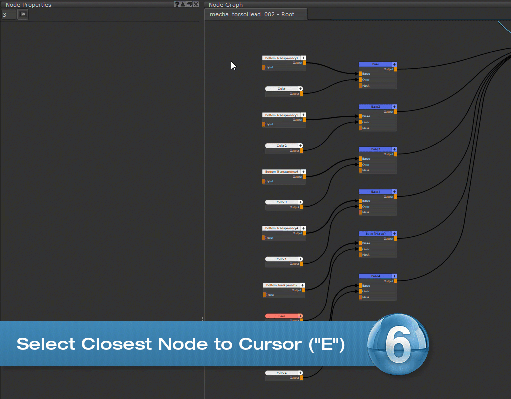This screenshot has width=511, height=399.
Task: Expand the Base (Merge) node plus button
Action: point(394,233)
